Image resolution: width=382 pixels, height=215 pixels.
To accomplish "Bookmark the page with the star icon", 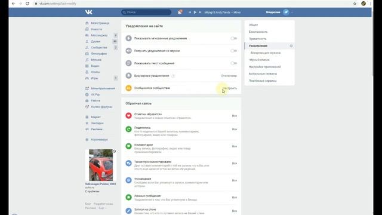I will pos(355,4).
